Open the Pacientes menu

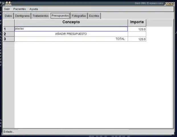20,9
